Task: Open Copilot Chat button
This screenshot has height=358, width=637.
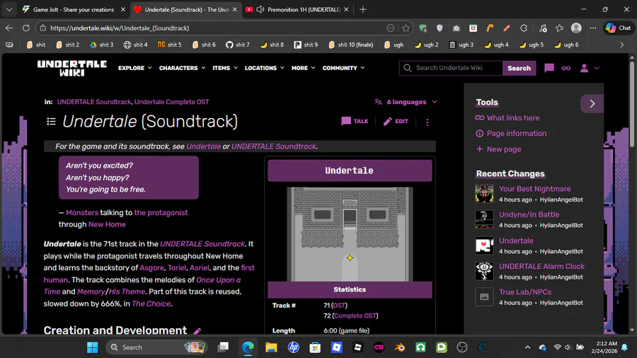Action: coord(619,28)
